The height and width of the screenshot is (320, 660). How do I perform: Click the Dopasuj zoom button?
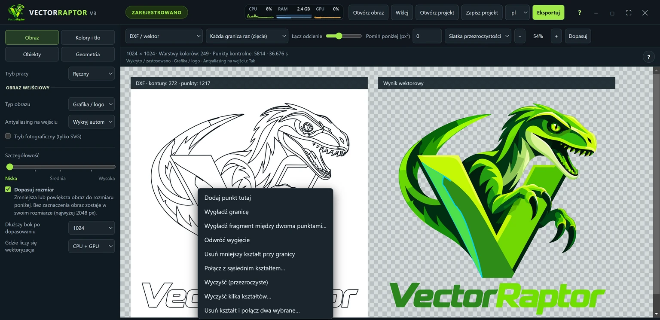click(x=577, y=36)
